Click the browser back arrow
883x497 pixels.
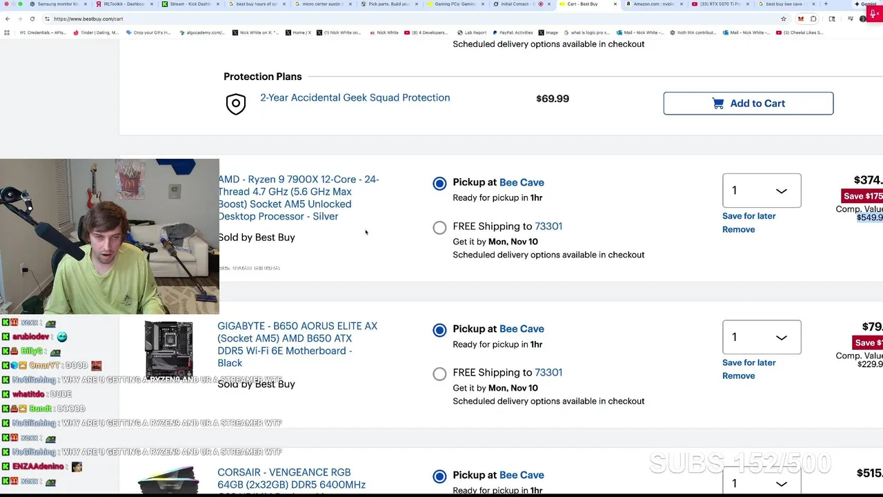click(8, 19)
